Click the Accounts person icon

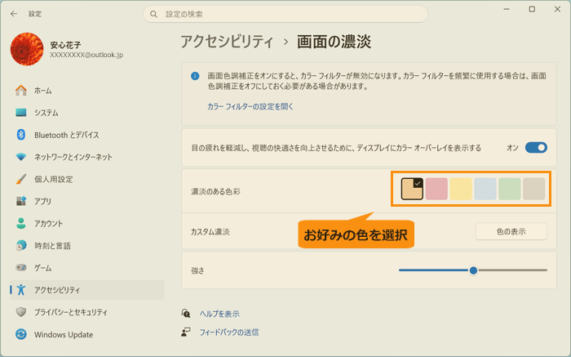click(21, 223)
